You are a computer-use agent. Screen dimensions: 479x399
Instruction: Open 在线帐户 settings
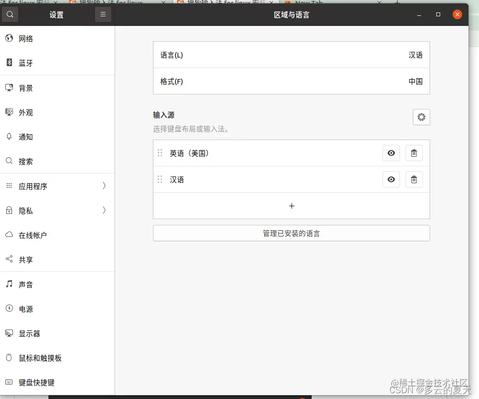(x=58, y=235)
